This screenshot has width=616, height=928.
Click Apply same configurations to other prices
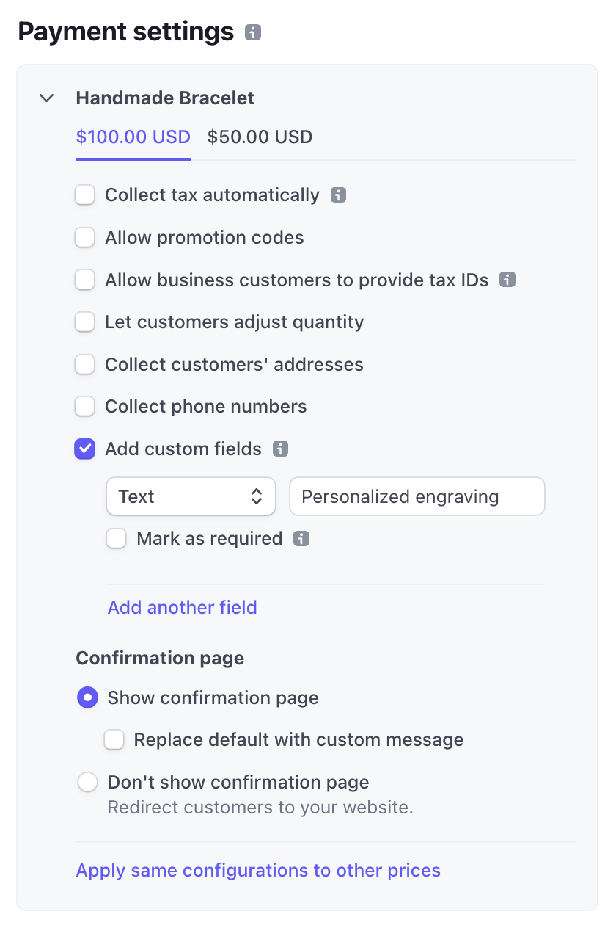coord(259,870)
